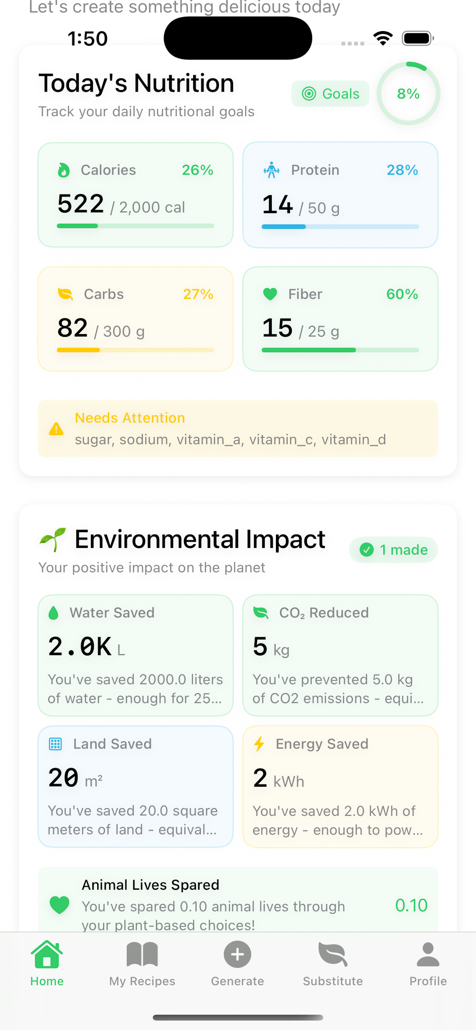Open the Water Saved card
Image resolution: width=476 pixels, height=1030 pixels.
pyautogui.click(x=136, y=655)
